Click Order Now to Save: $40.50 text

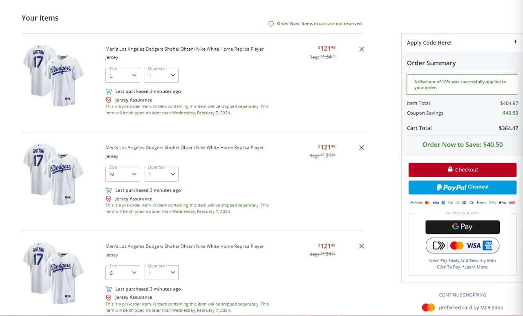(463, 144)
